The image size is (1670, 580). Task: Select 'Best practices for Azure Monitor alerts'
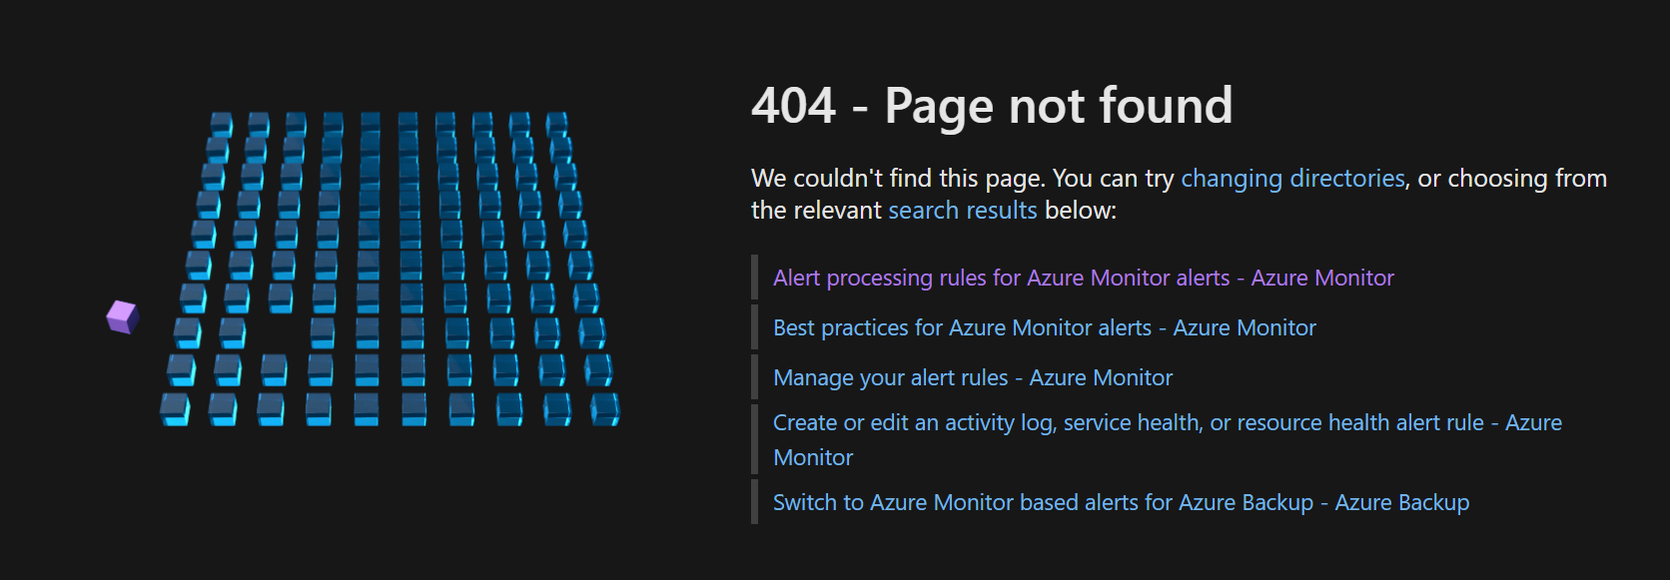[x=1043, y=326]
